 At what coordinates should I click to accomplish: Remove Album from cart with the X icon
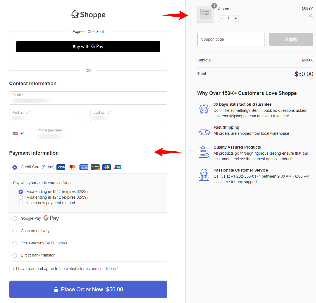[x=311, y=16]
